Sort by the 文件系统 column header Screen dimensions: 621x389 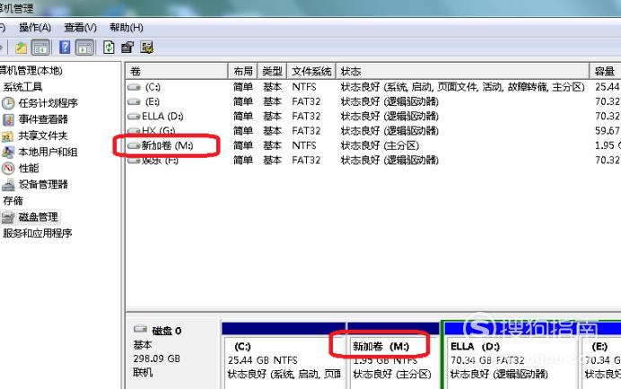(x=311, y=71)
